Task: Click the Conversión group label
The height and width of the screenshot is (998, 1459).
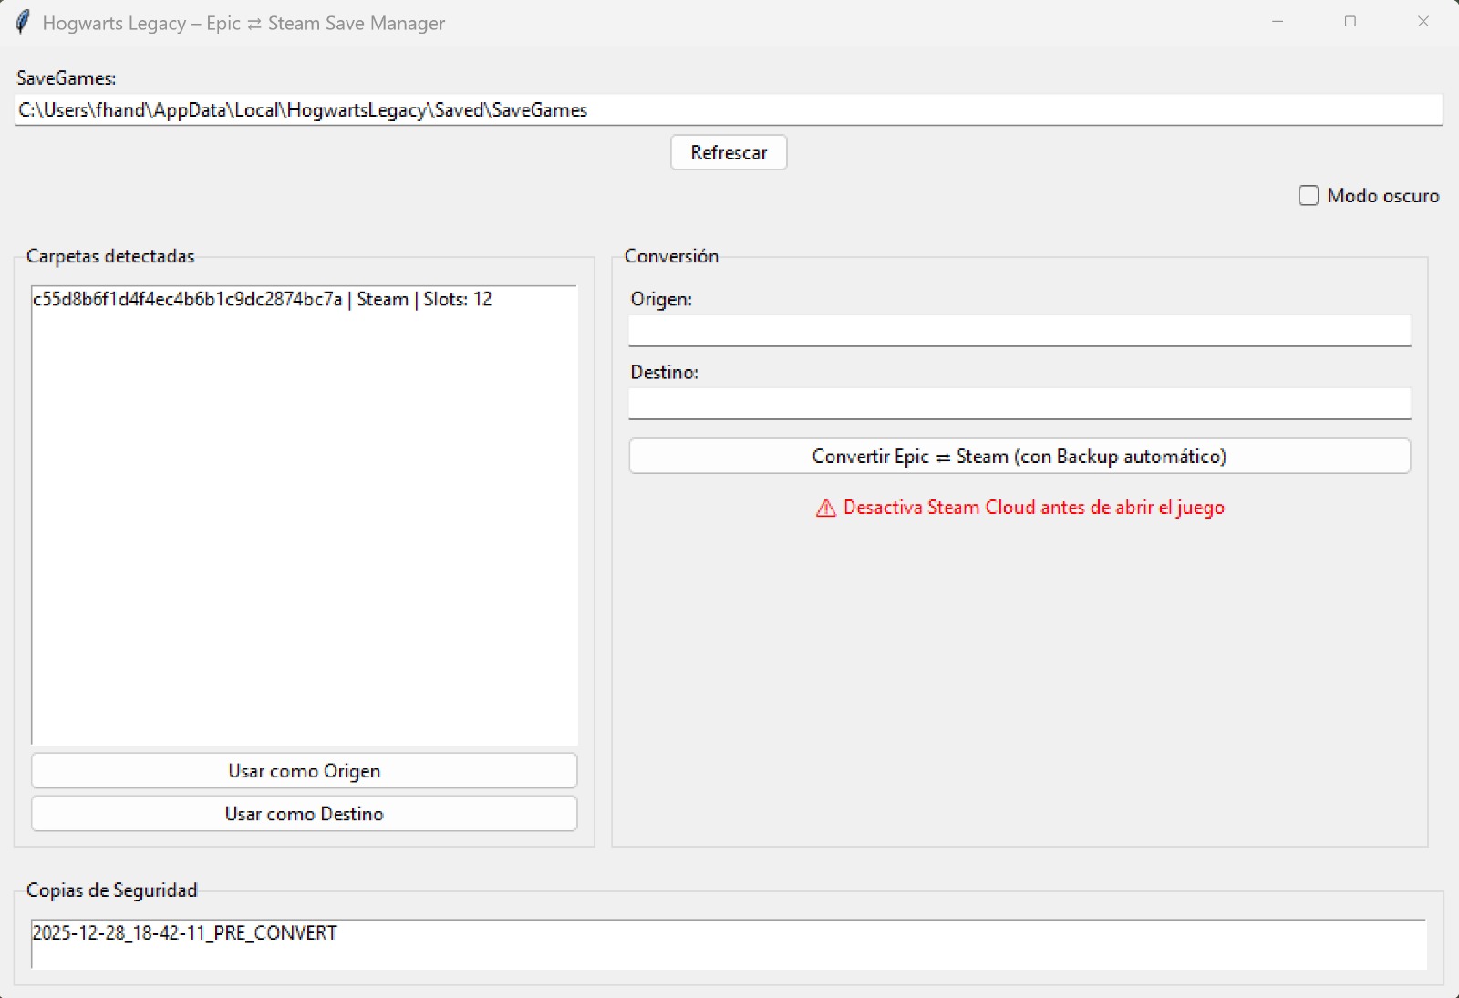Action: pos(671,256)
